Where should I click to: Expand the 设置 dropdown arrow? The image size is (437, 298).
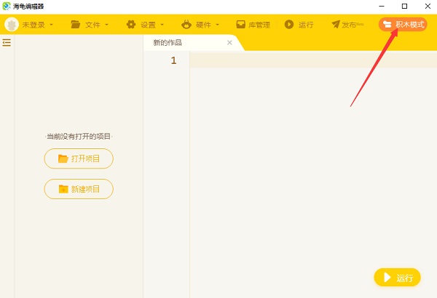[162, 25]
